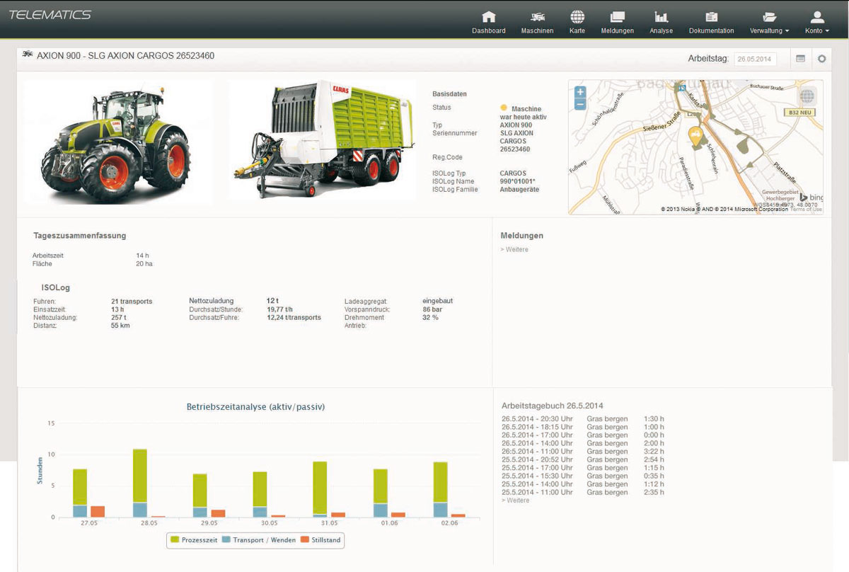Image resolution: width=849 pixels, height=572 pixels.
Task: Select logbook entry 26.5.2014 - 20:30 Uhr
Action: coord(582,419)
